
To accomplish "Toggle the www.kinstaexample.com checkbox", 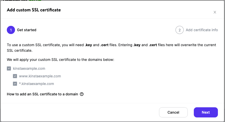I will tap(15, 76).
